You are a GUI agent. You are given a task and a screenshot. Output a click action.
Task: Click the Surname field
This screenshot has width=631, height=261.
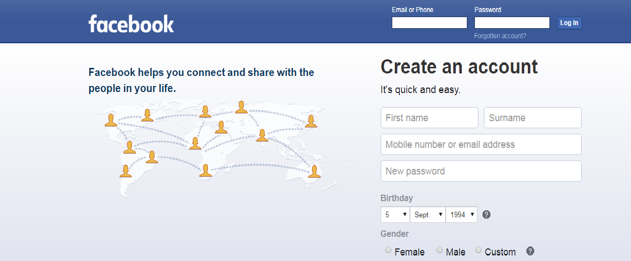click(533, 118)
